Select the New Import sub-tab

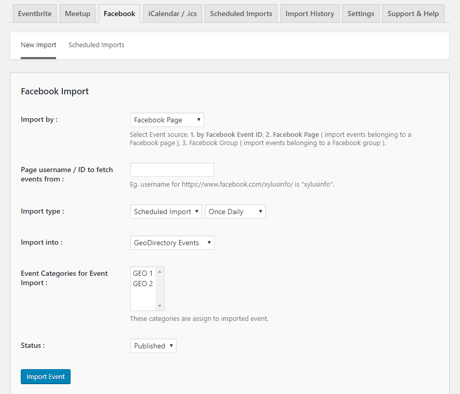coord(38,45)
